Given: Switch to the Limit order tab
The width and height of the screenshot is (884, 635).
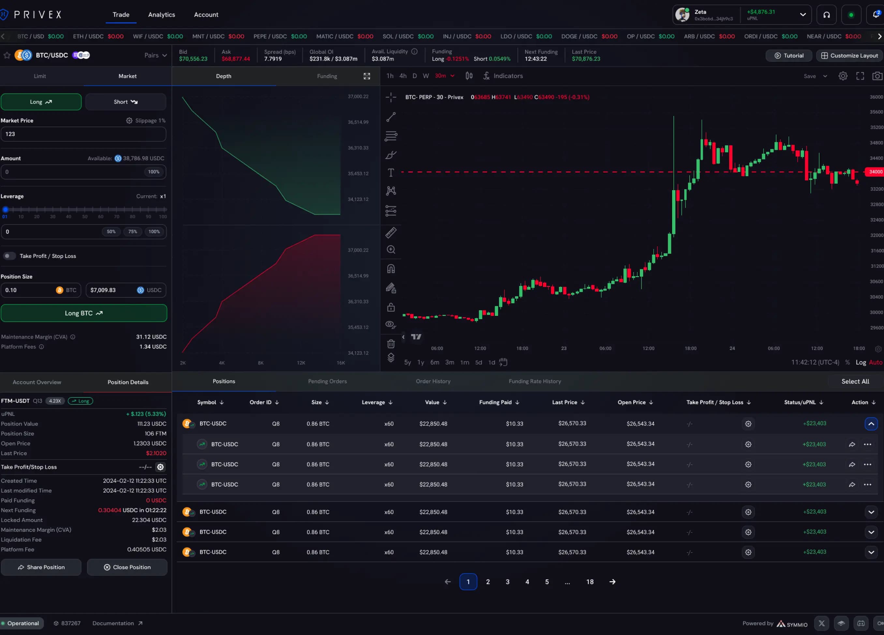Looking at the screenshot, I should [40, 76].
